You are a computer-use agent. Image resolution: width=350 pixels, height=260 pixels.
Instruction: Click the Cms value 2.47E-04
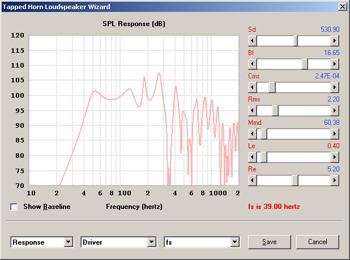(327, 76)
